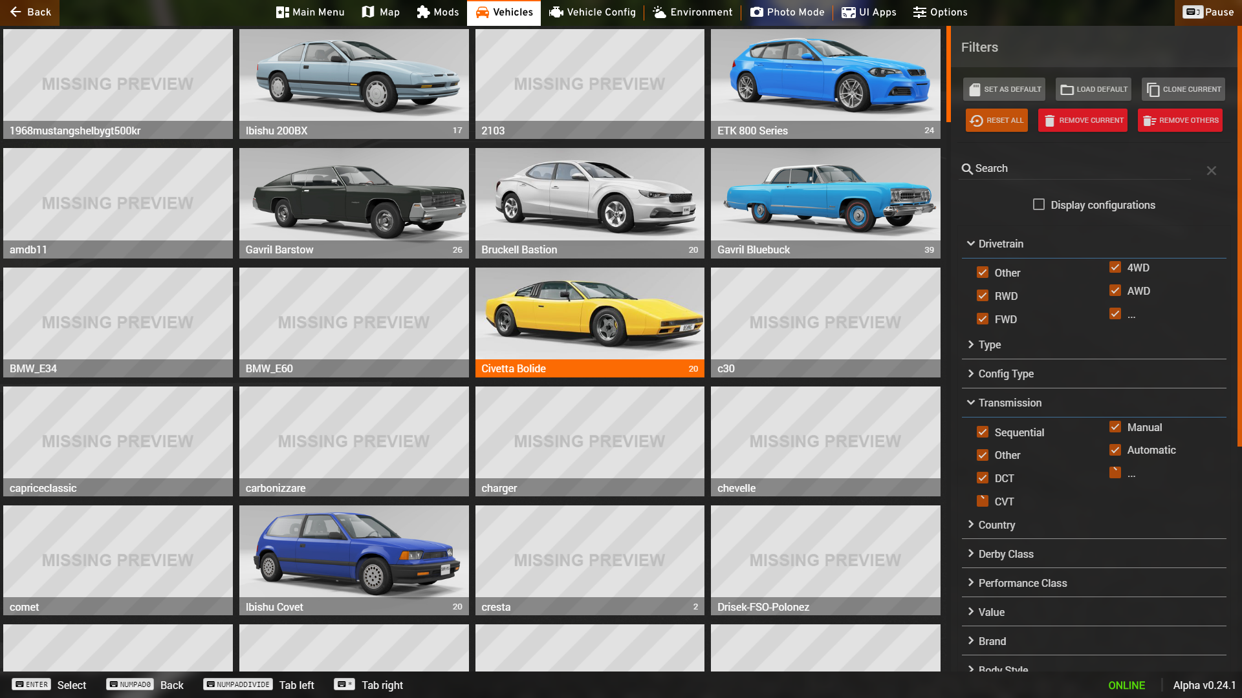Select the Gavril Bluebuck thumbnail

[825, 203]
